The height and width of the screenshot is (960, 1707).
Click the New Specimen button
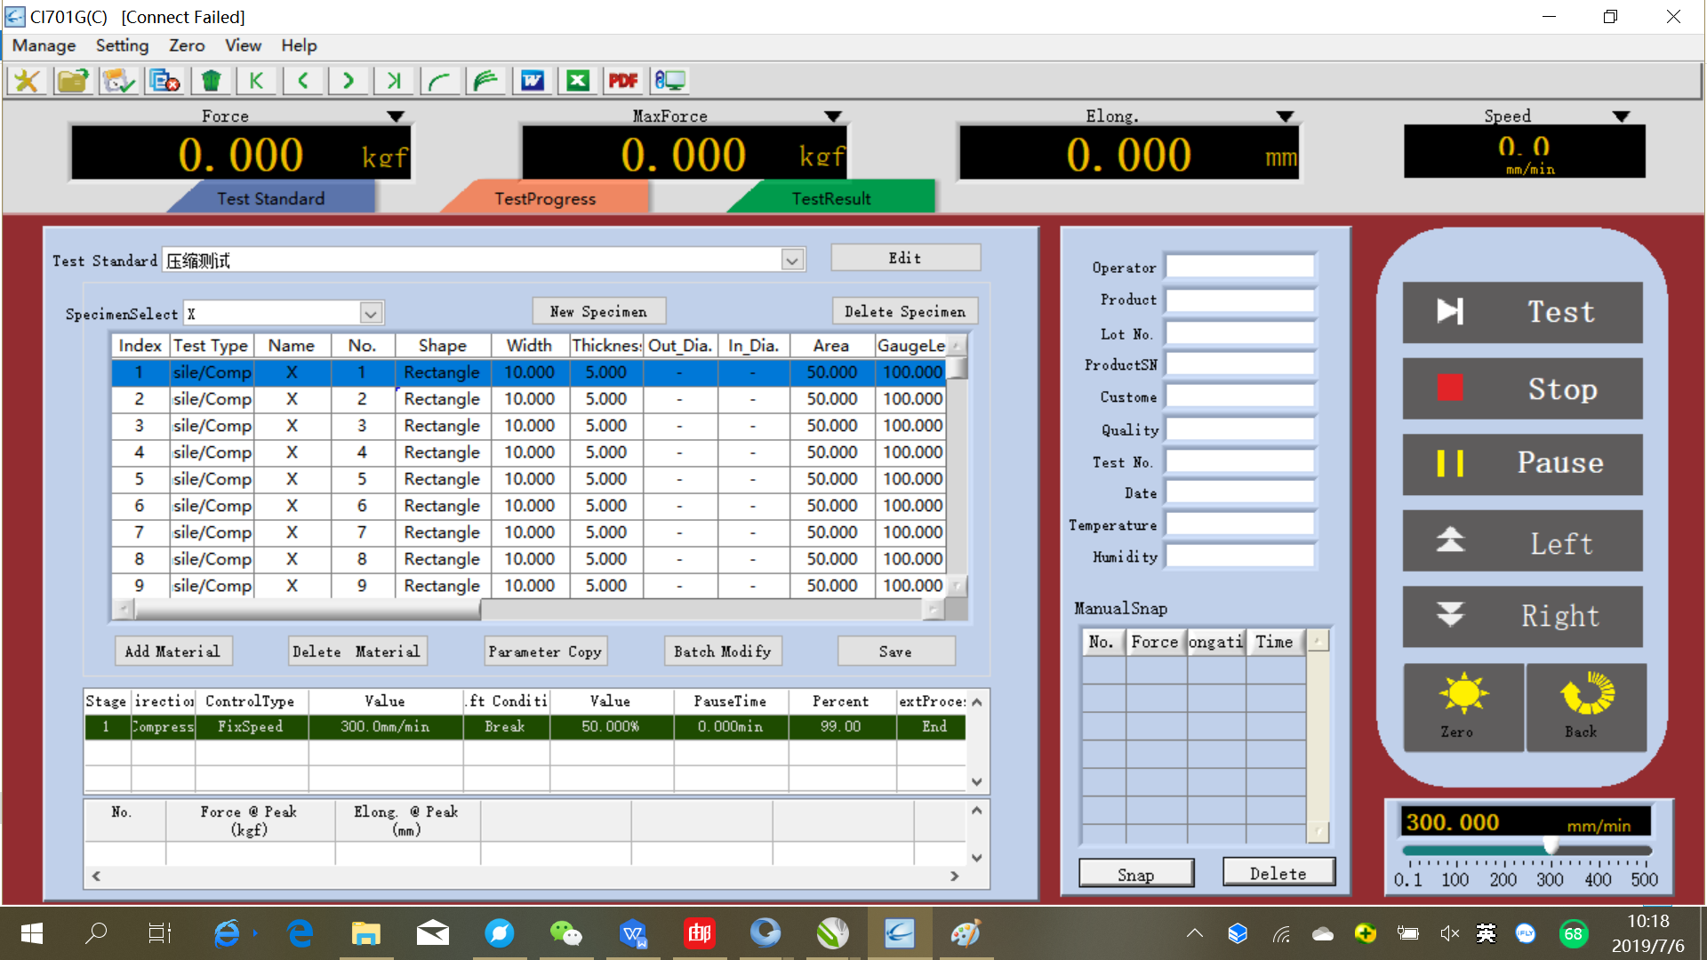[x=598, y=311]
